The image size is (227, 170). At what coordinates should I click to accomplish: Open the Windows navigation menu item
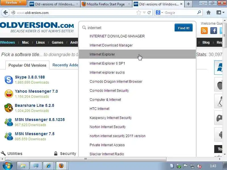point(8,42)
